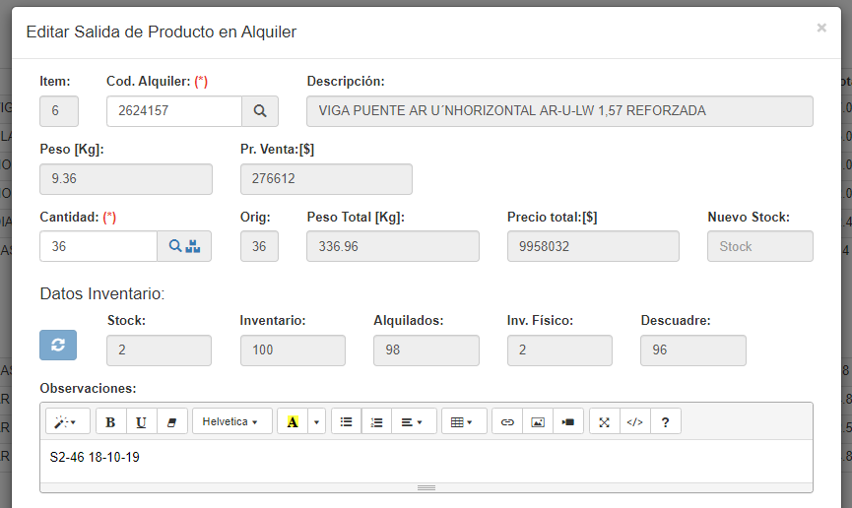Toggle fullscreen mode for the editor
Image resolution: width=852 pixels, height=508 pixels.
[x=605, y=421]
